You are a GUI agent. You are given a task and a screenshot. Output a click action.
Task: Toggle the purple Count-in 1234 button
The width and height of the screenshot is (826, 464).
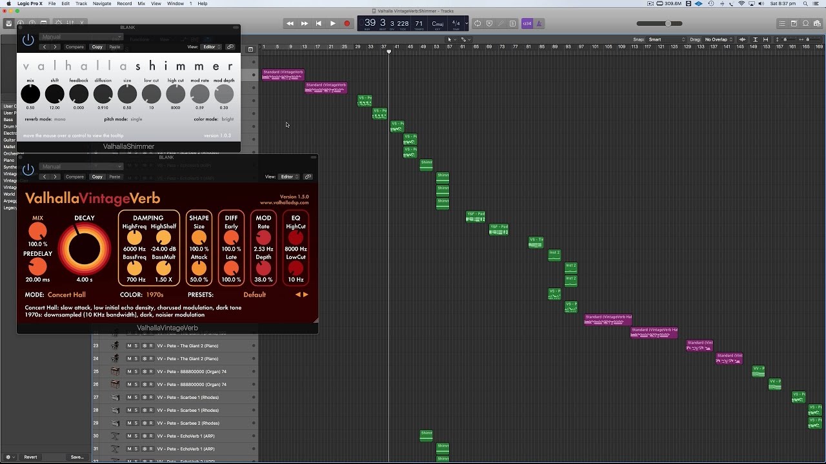[527, 24]
